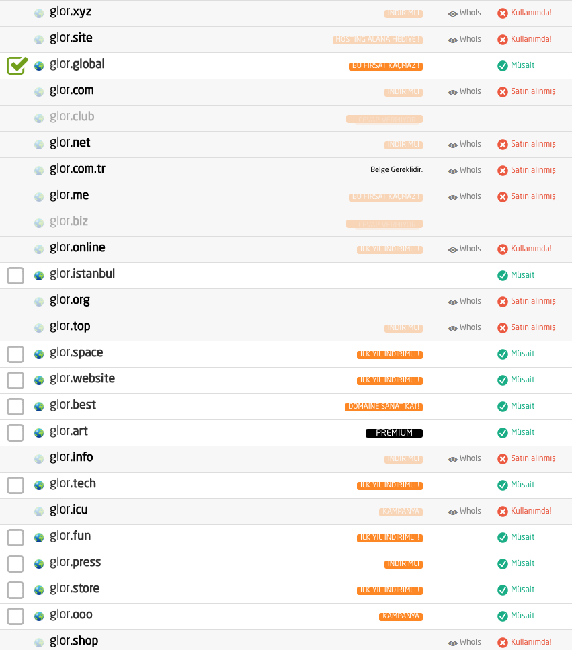Click the WhoIs eye icon for glor.org

pyautogui.click(x=452, y=302)
